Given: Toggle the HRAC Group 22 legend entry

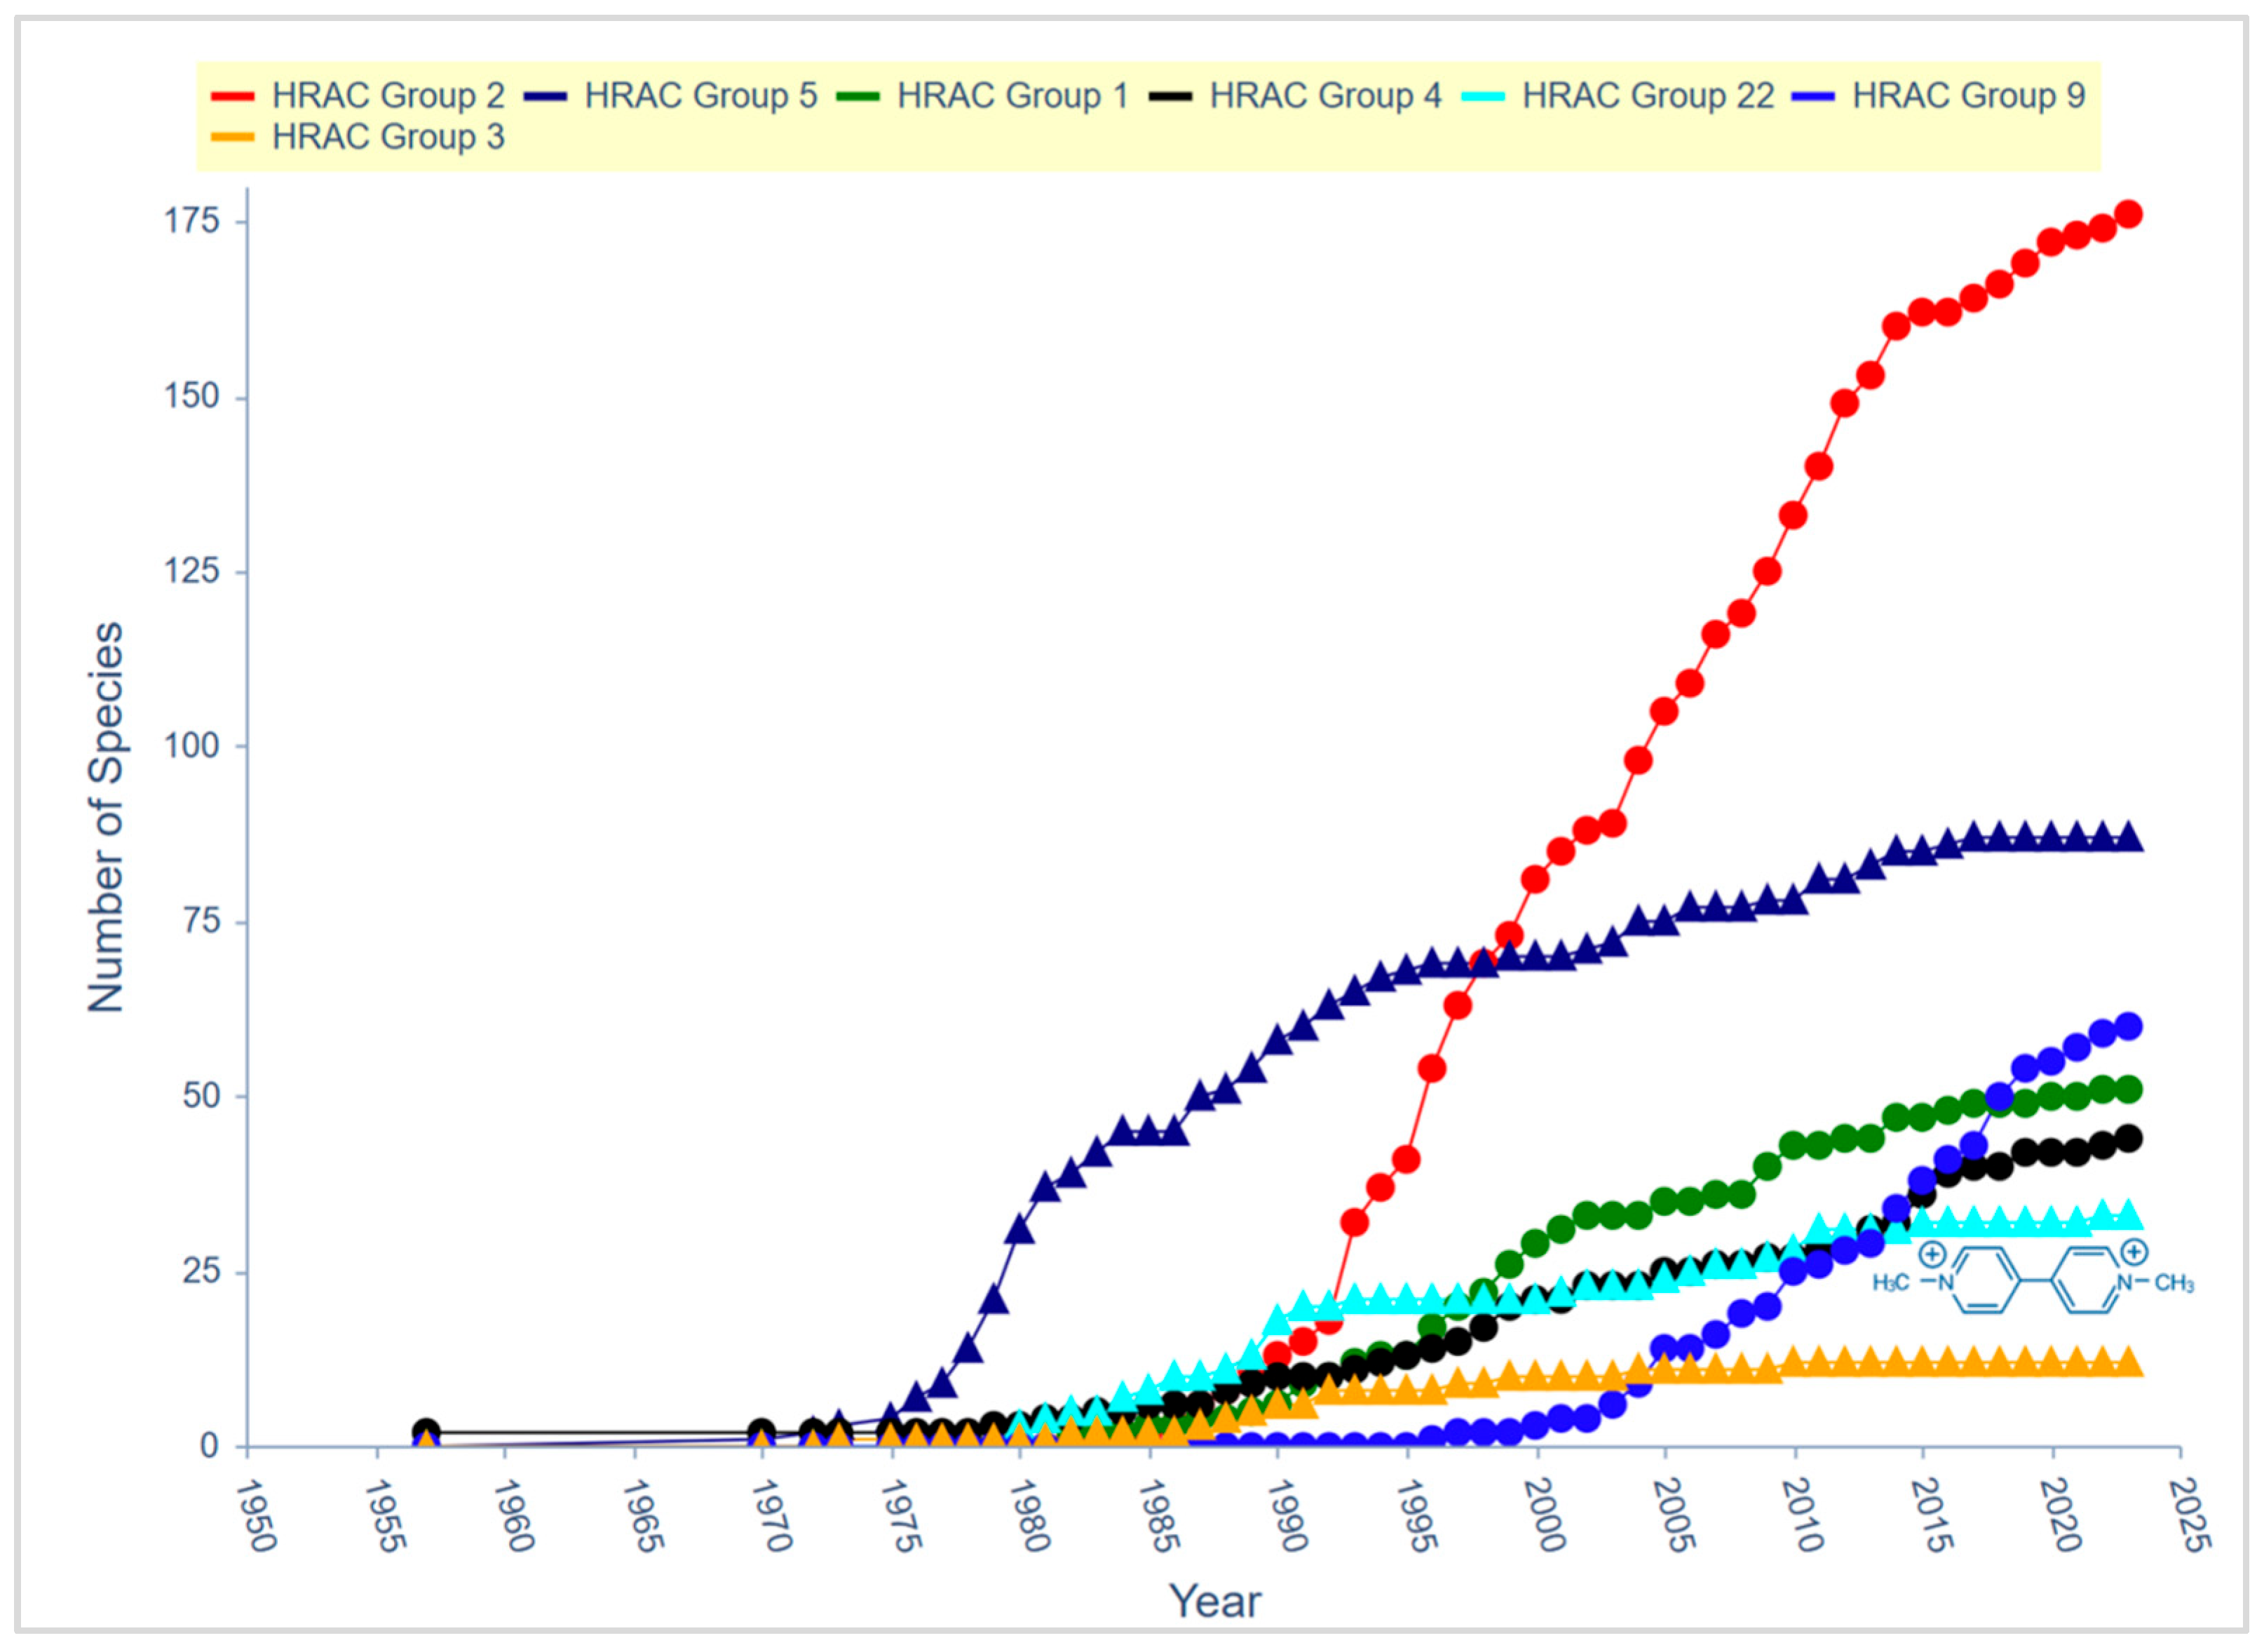Looking at the screenshot, I should click(x=1618, y=96).
